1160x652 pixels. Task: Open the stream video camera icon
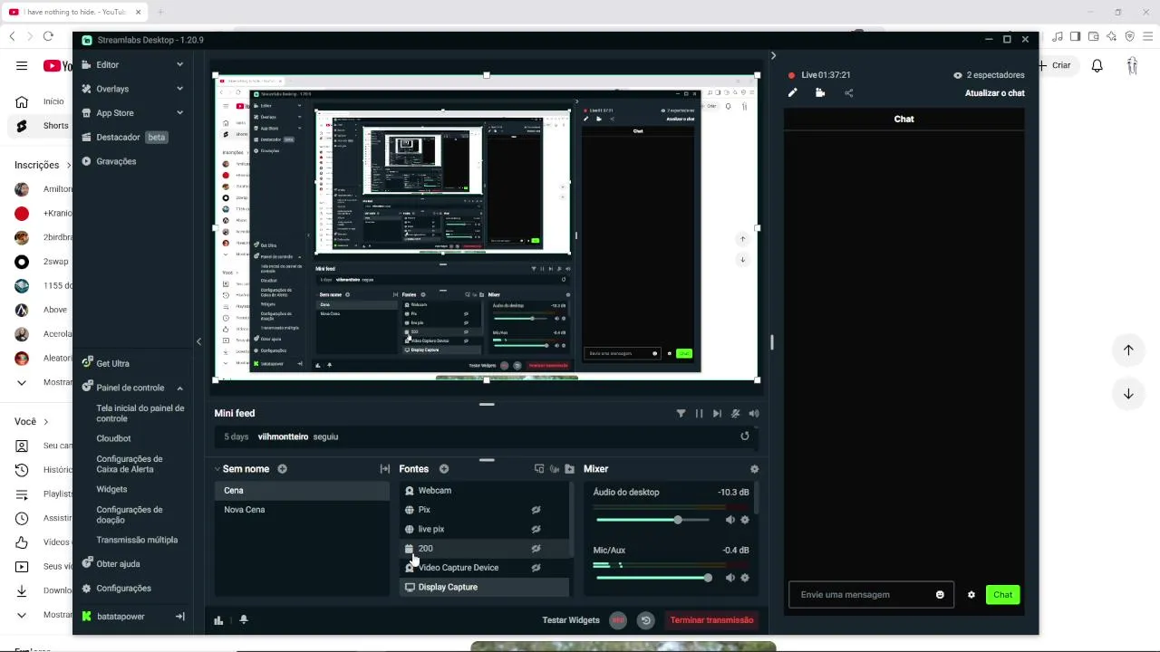(x=820, y=92)
